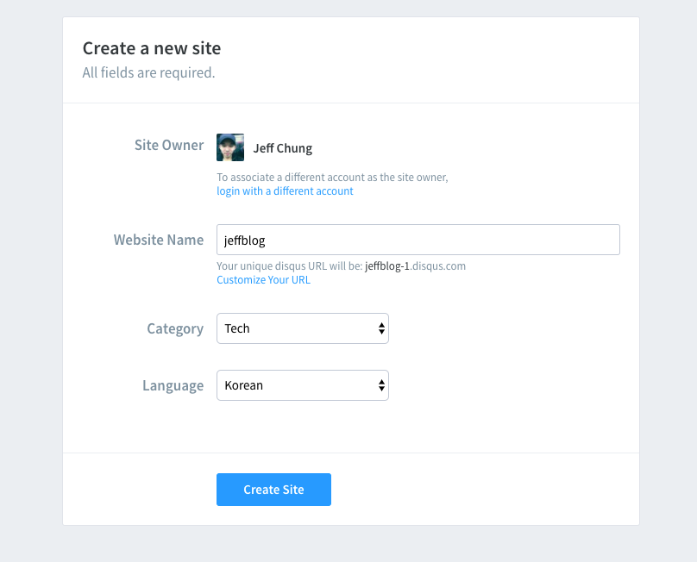Open the login with a different account link
This screenshot has height=562, width=697.
click(285, 191)
